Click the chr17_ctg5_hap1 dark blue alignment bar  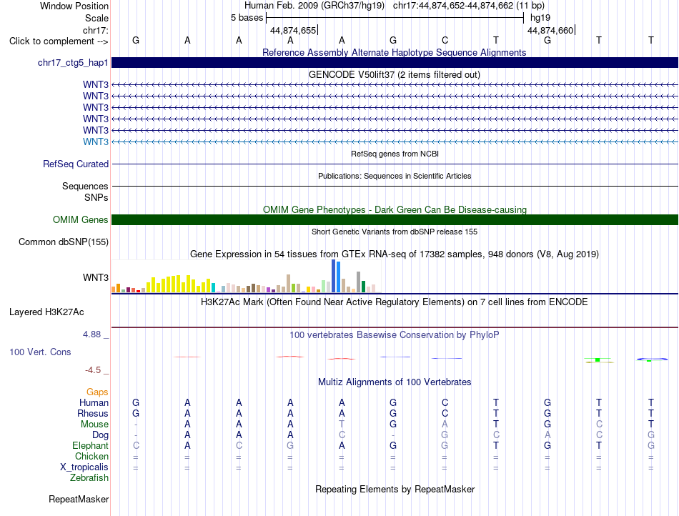(x=395, y=62)
